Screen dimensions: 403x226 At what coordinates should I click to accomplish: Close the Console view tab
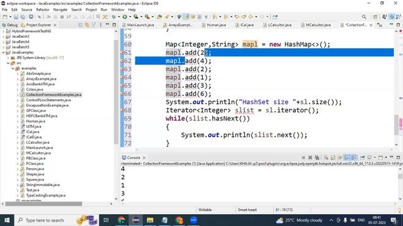[x=144, y=158]
